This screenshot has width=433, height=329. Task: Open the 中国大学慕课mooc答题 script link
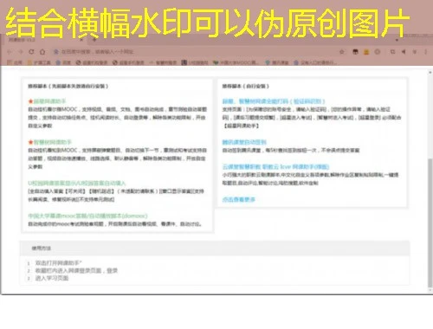point(87,216)
